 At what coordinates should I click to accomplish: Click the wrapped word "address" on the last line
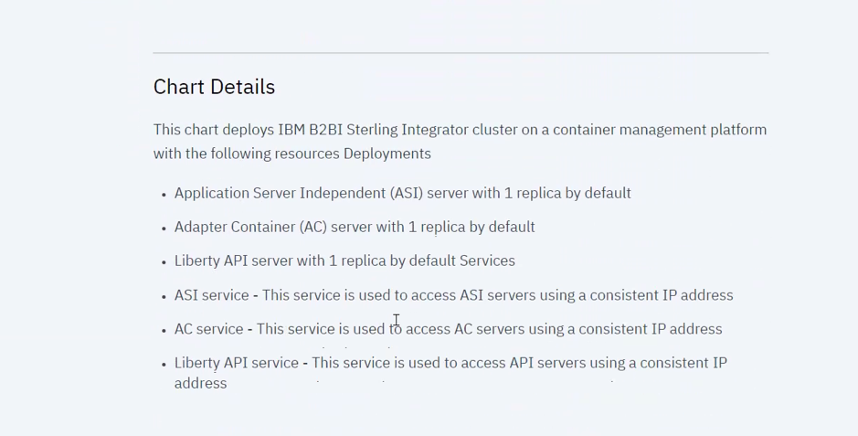click(x=200, y=384)
